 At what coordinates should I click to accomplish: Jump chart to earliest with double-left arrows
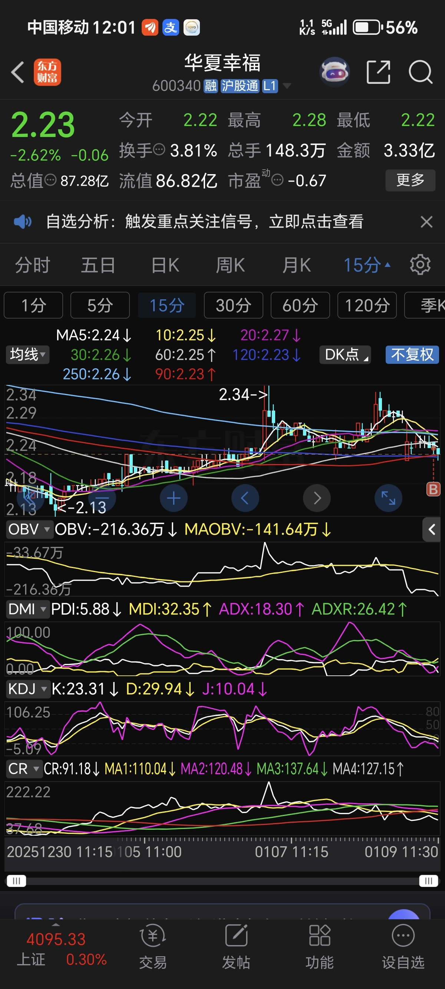(x=30, y=498)
